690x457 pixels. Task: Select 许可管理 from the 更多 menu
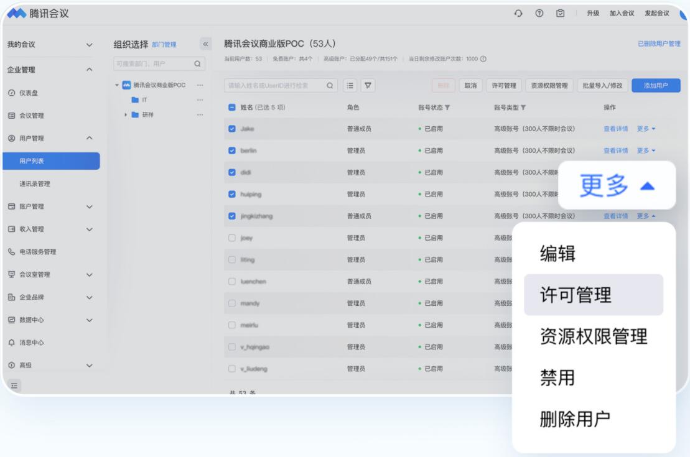(x=566, y=295)
